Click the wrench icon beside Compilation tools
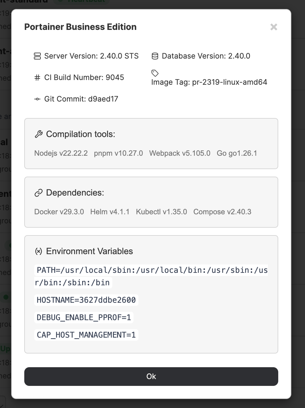305x408 pixels. (x=39, y=134)
